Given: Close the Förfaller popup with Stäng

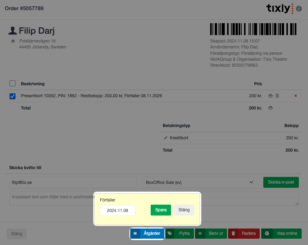Looking at the screenshot, I should coord(184,210).
